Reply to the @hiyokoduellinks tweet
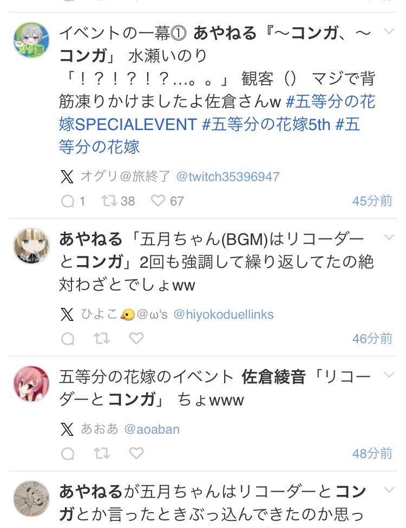Screen dimensions: 406x528 click(x=68, y=339)
